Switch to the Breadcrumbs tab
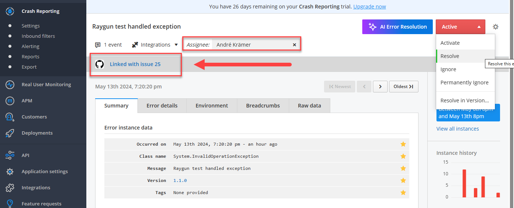This screenshot has height=208, width=514. (263, 106)
